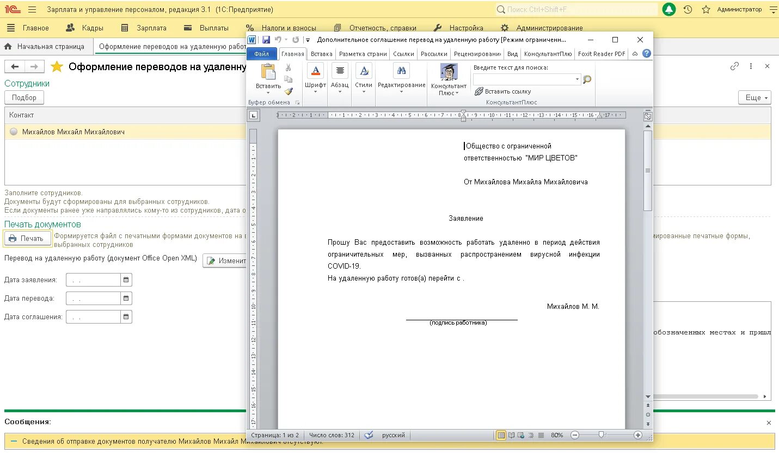Click Вставить ссылку in КонсультантПлюс group

(x=503, y=91)
